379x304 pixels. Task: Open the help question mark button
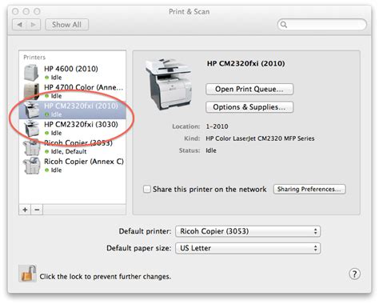click(x=354, y=274)
